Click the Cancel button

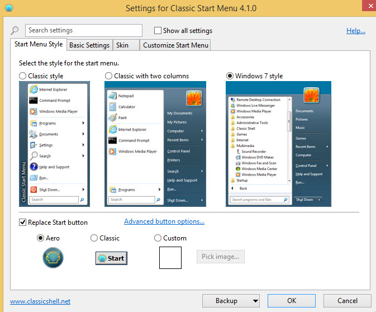(x=347, y=301)
